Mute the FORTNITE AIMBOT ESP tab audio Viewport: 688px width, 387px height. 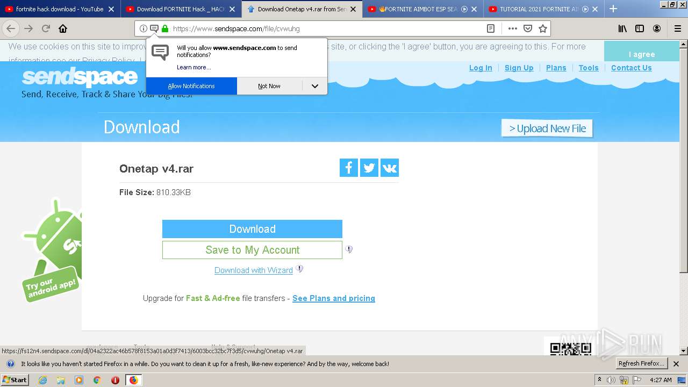464,9
